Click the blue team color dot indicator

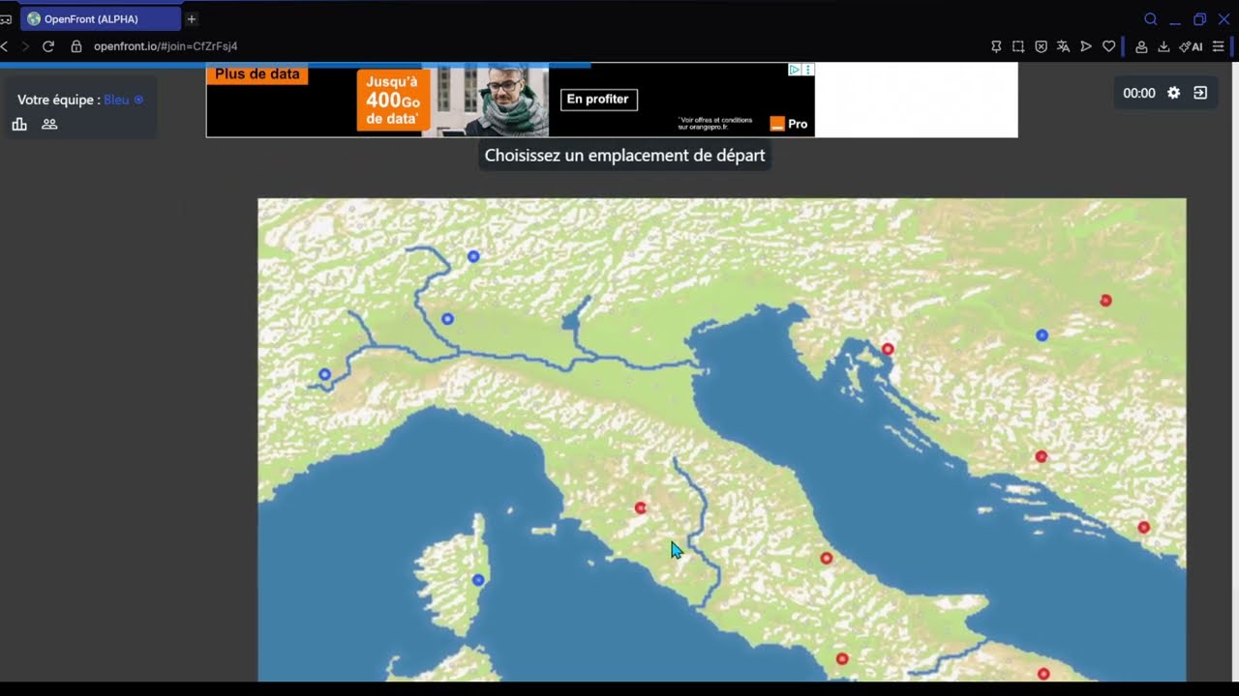(138, 100)
